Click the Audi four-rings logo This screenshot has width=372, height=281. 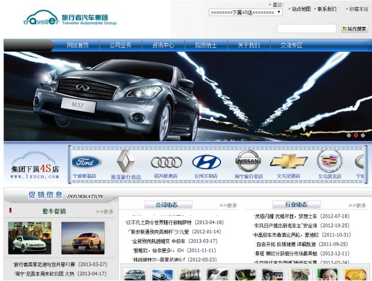166,161
